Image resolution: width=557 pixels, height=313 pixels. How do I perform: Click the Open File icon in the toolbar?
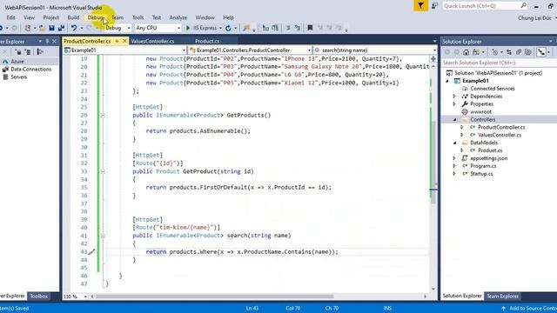pyautogui.click(x=42, y=28)
